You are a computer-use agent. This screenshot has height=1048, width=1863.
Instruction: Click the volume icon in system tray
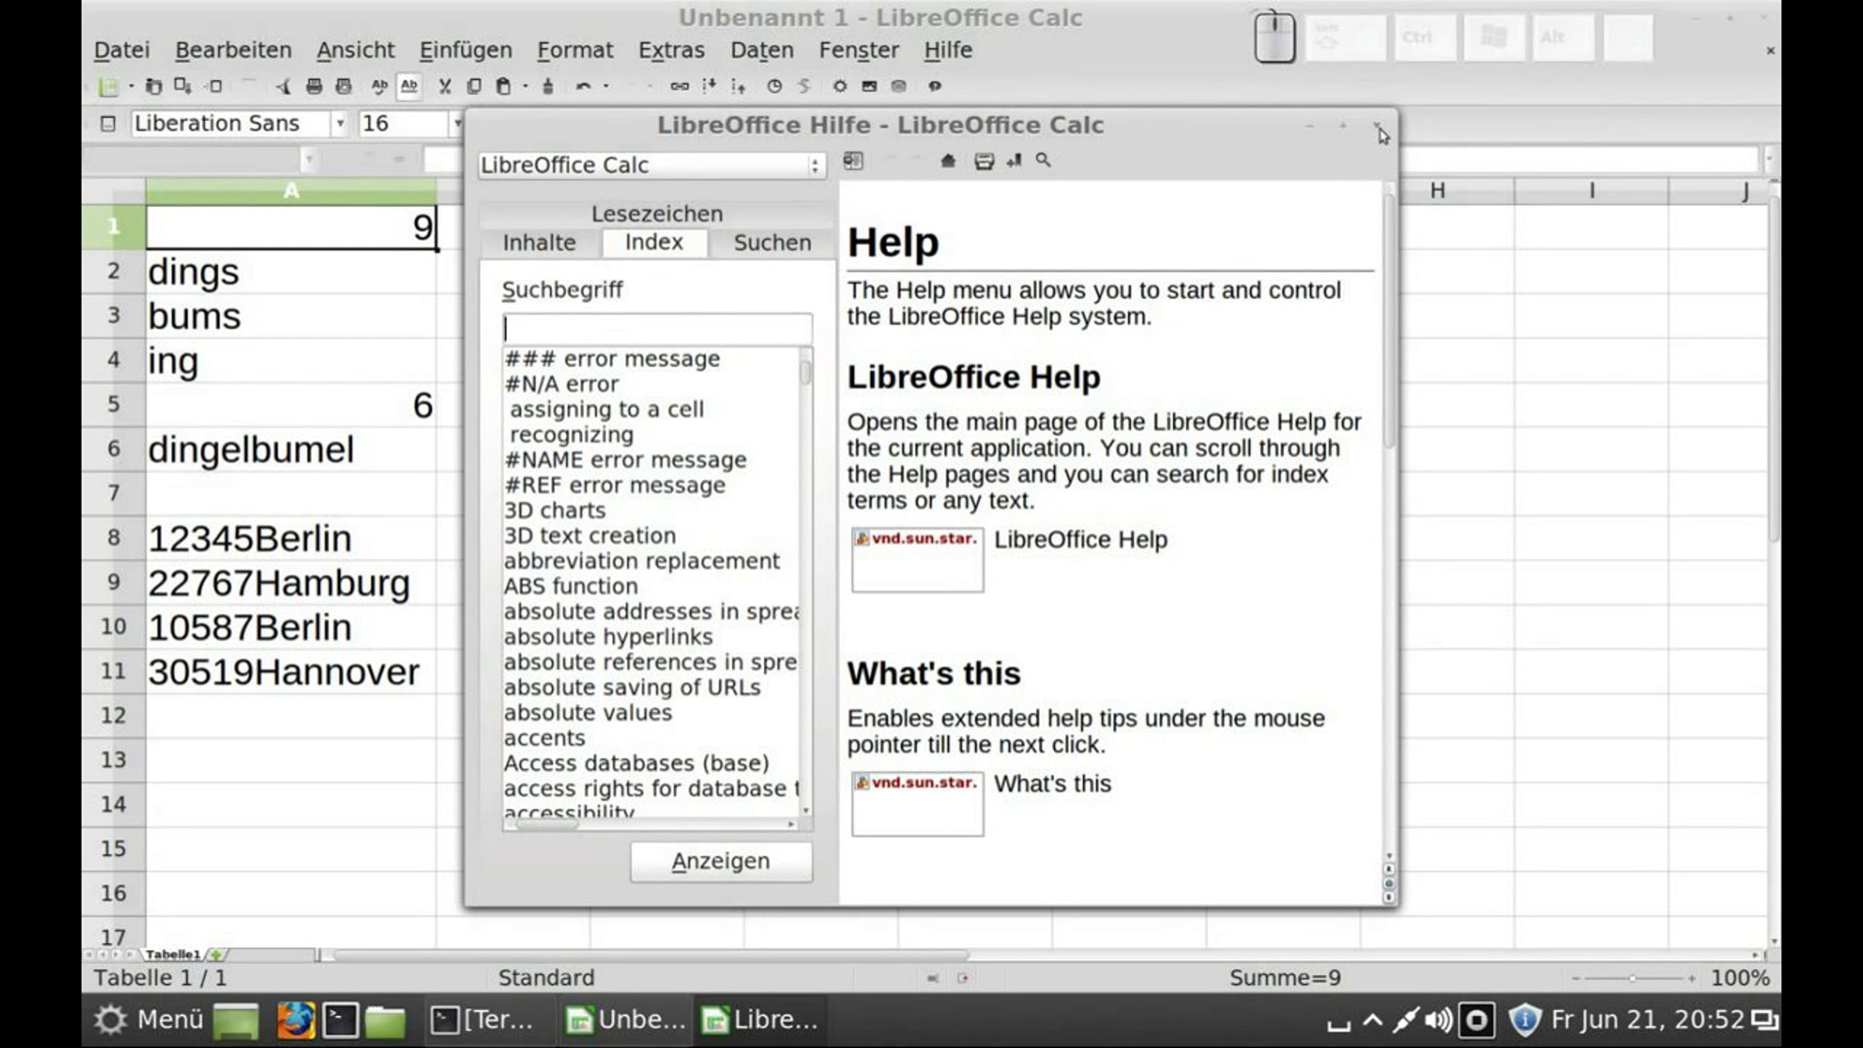click(x=1438, y=1019)
